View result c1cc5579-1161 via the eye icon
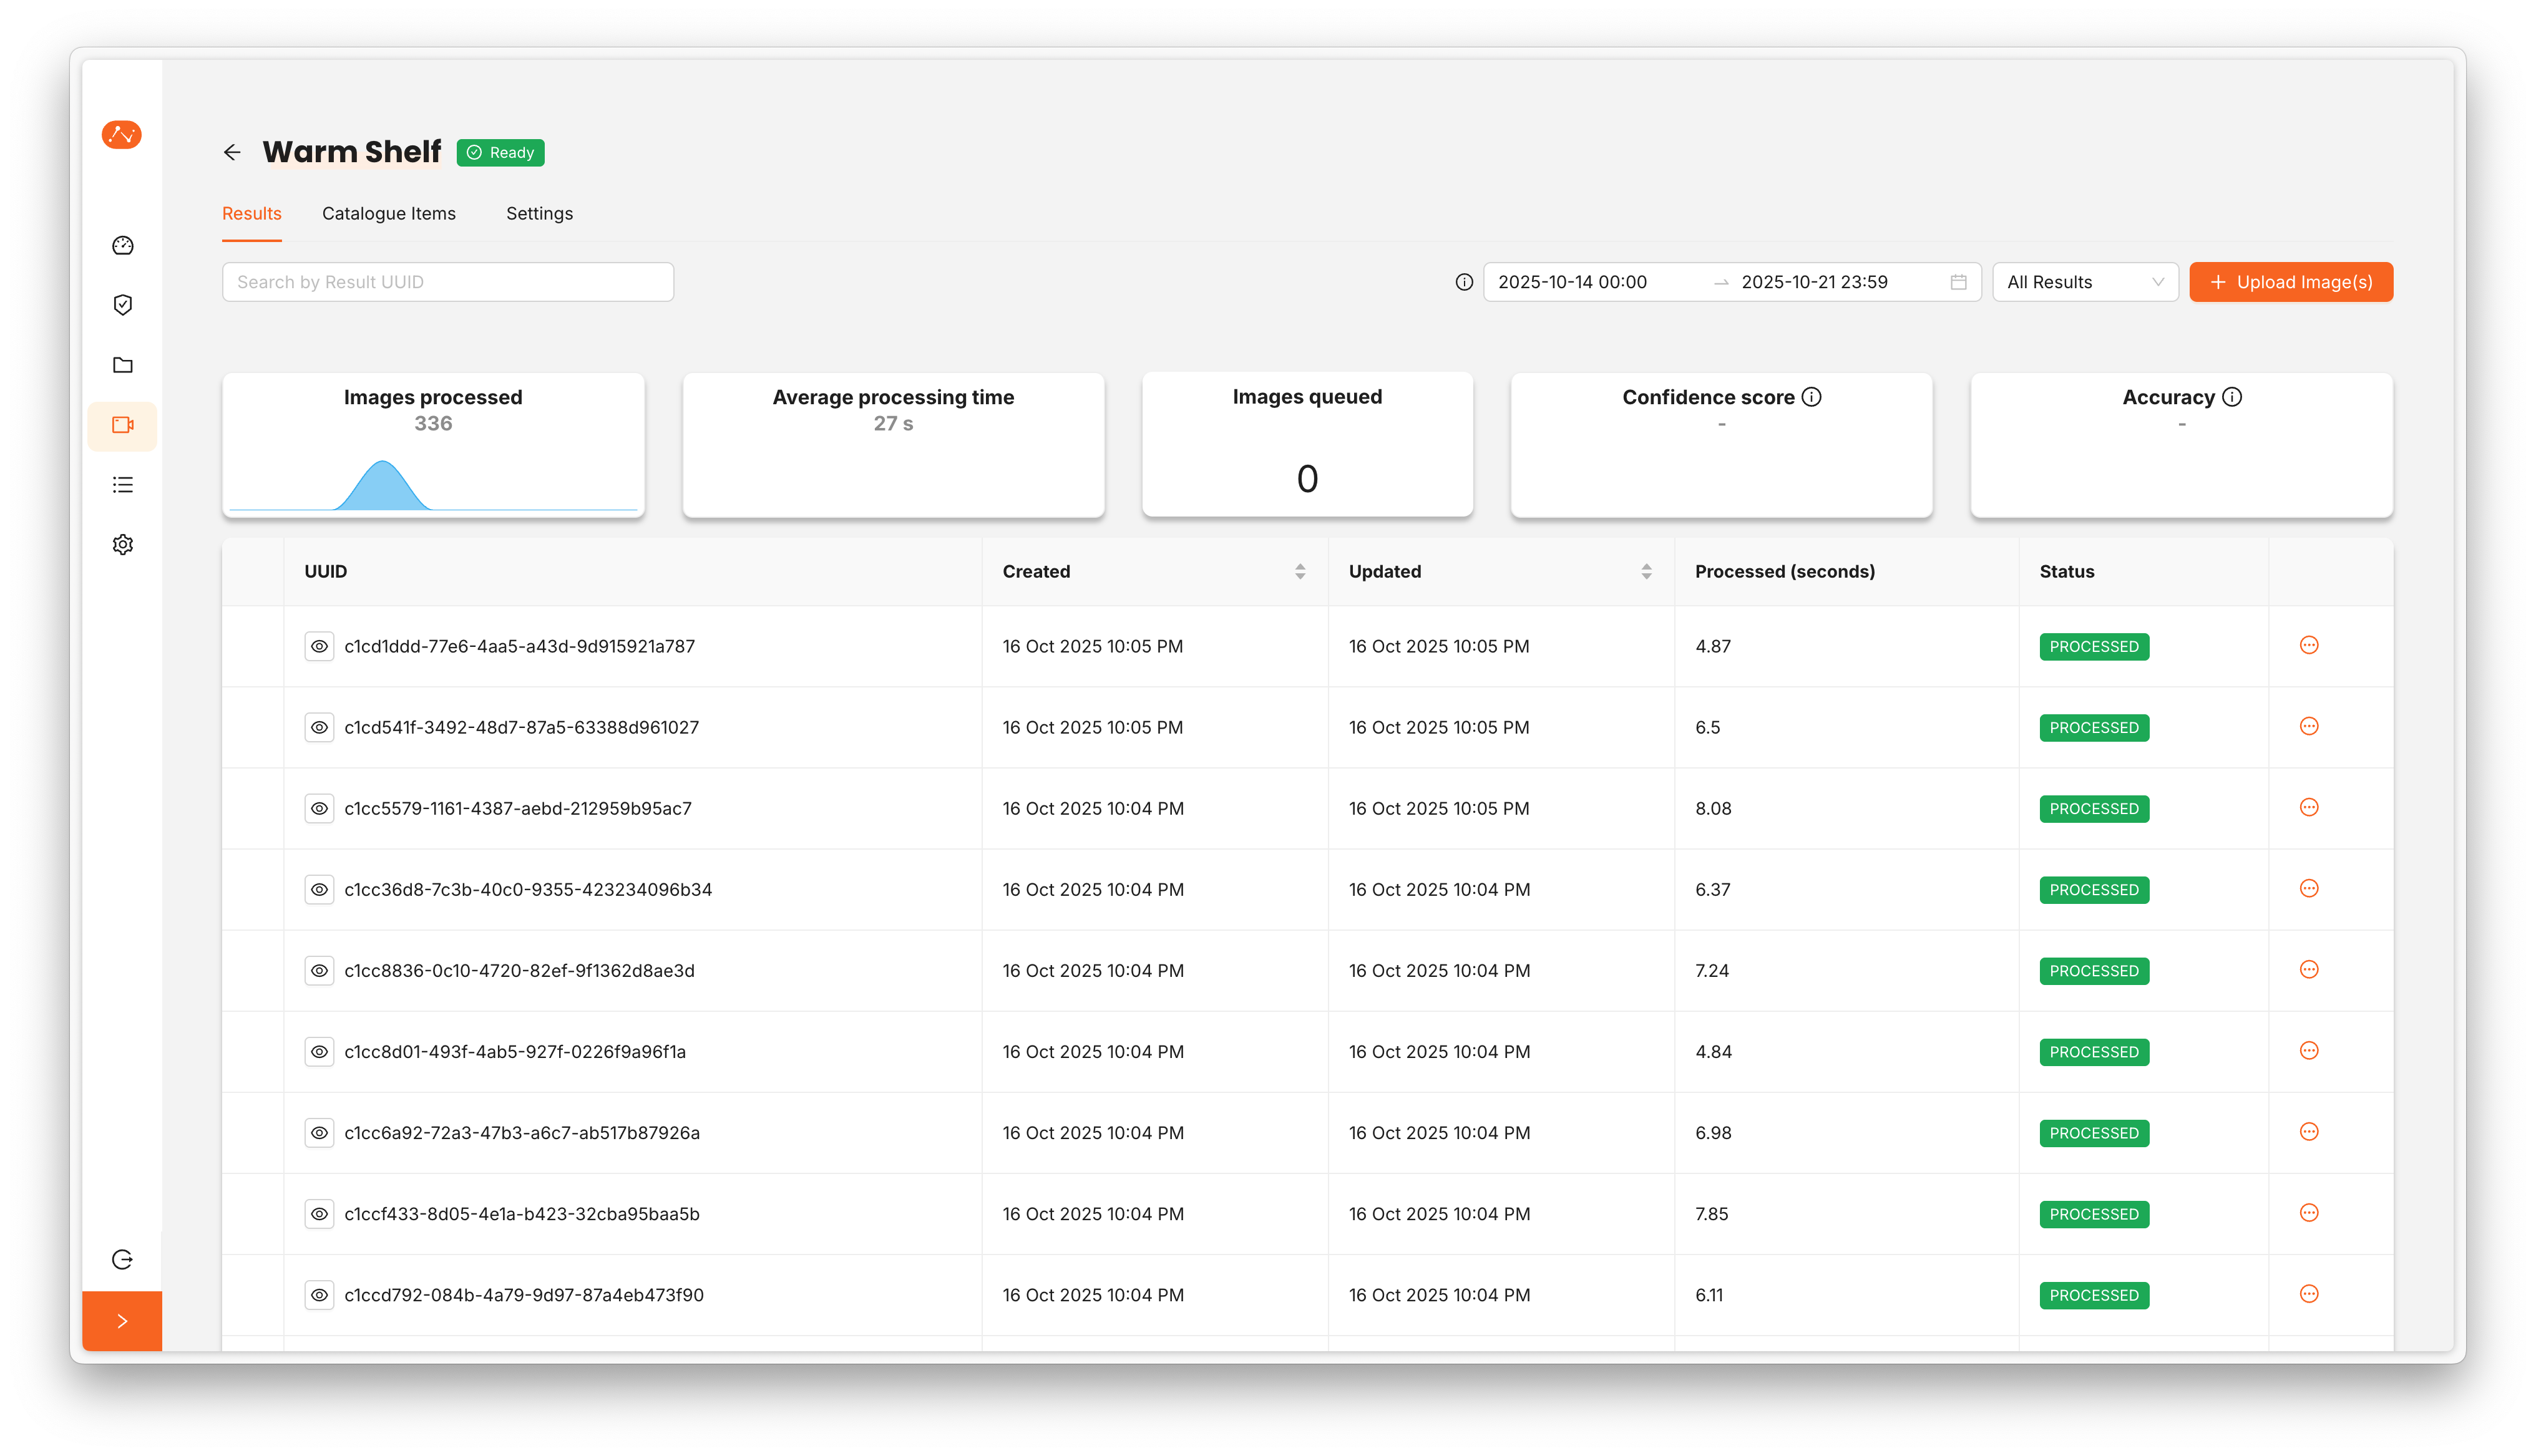 coord(319,808)
